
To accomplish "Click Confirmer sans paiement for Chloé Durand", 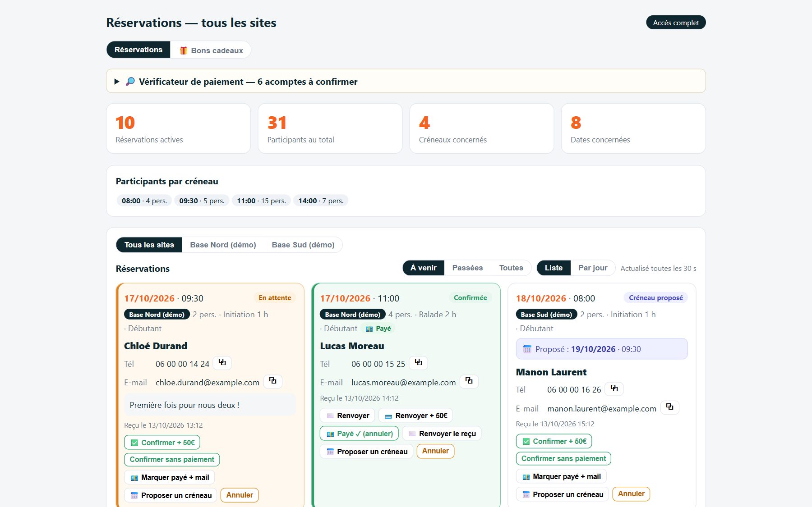I will [172, 460].
